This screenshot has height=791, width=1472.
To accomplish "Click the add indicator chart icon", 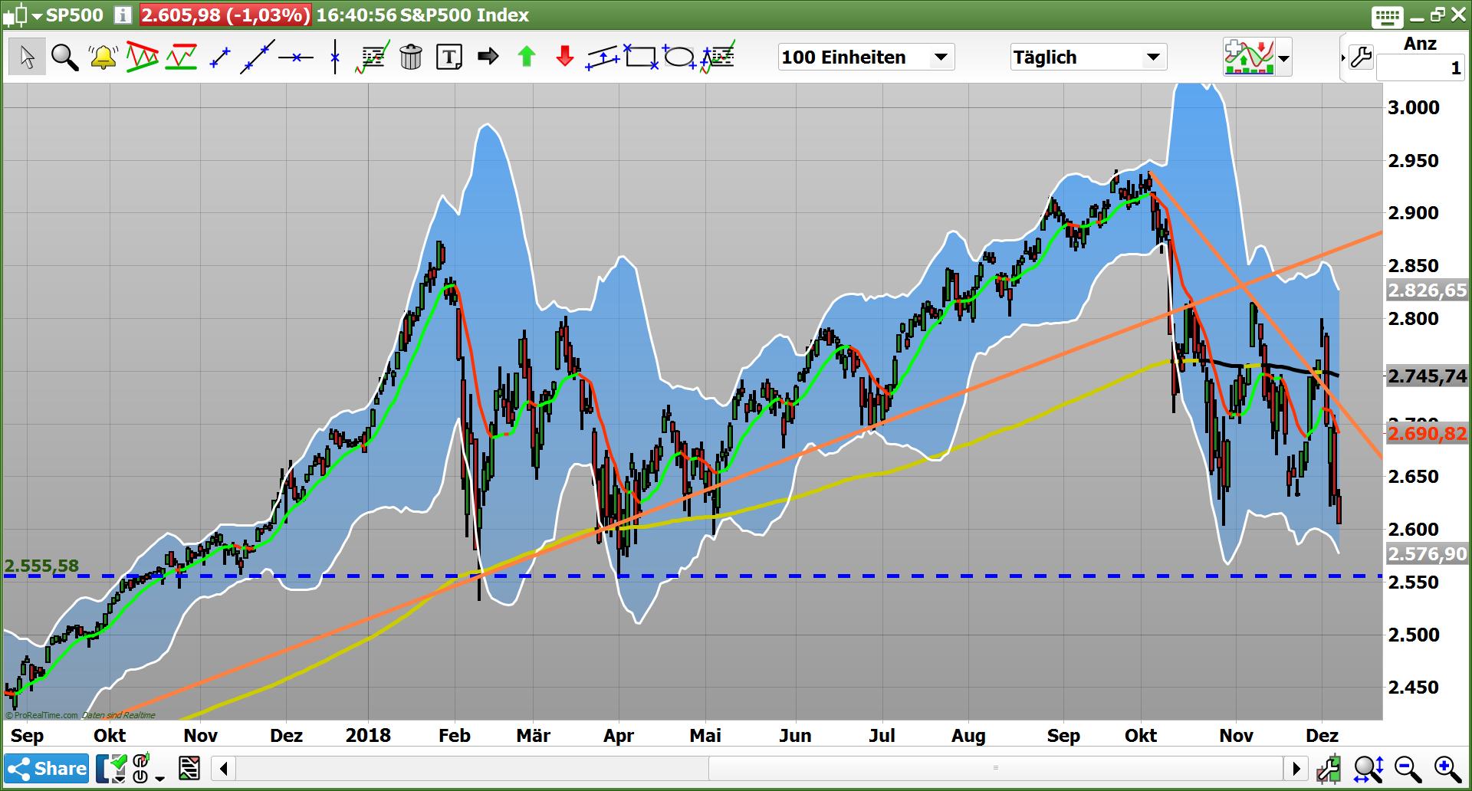I will pyautogui.click(x=1250, y=57).
